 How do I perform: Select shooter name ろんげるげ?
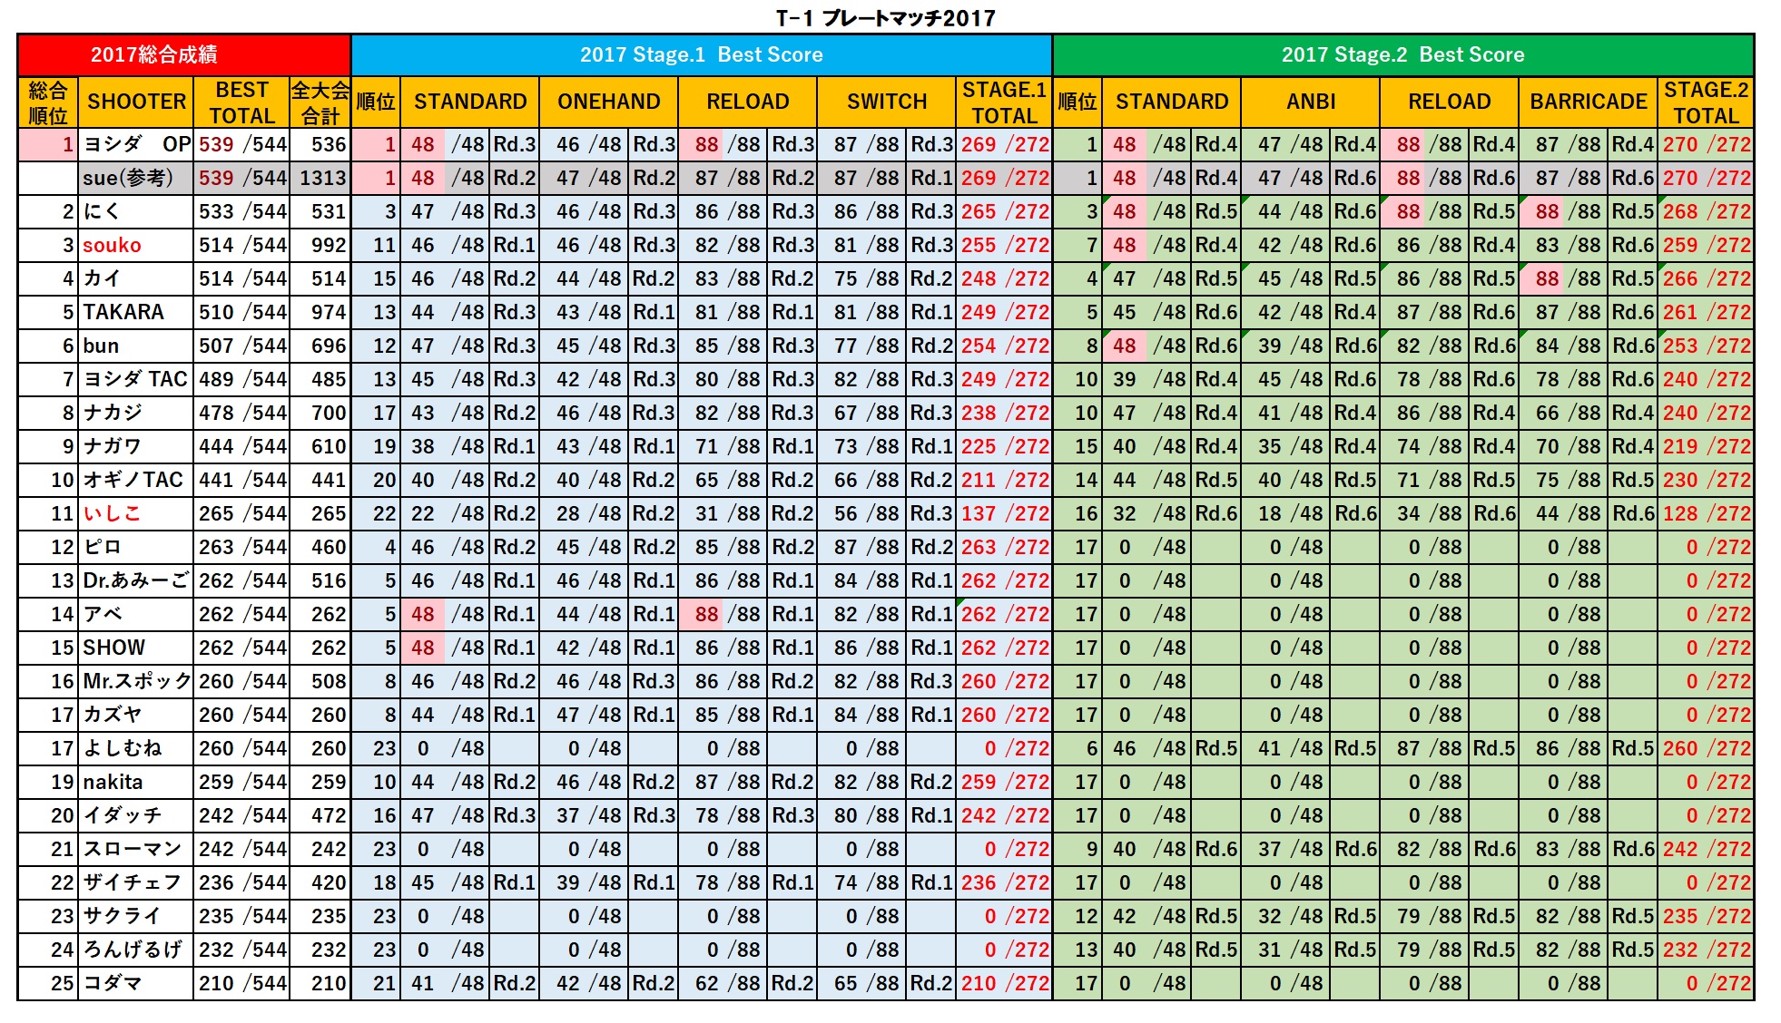pos(133,950)
